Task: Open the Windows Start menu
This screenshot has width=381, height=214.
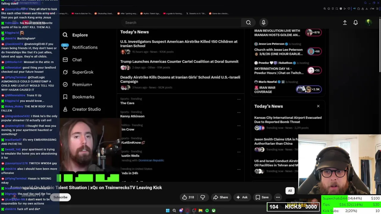Action: (x=168, y=210)
